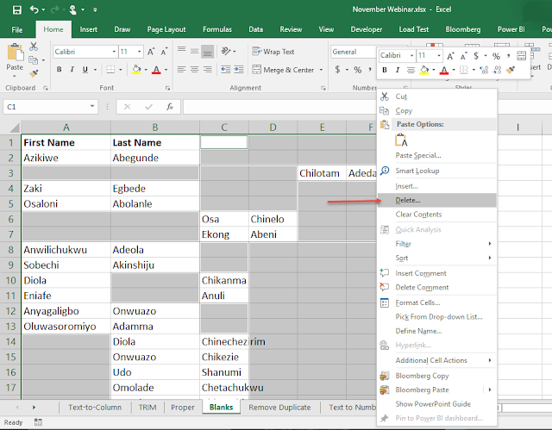Click the Format Painter brush in Clipboard
This screenshot has height=430, width=552.
34,73
